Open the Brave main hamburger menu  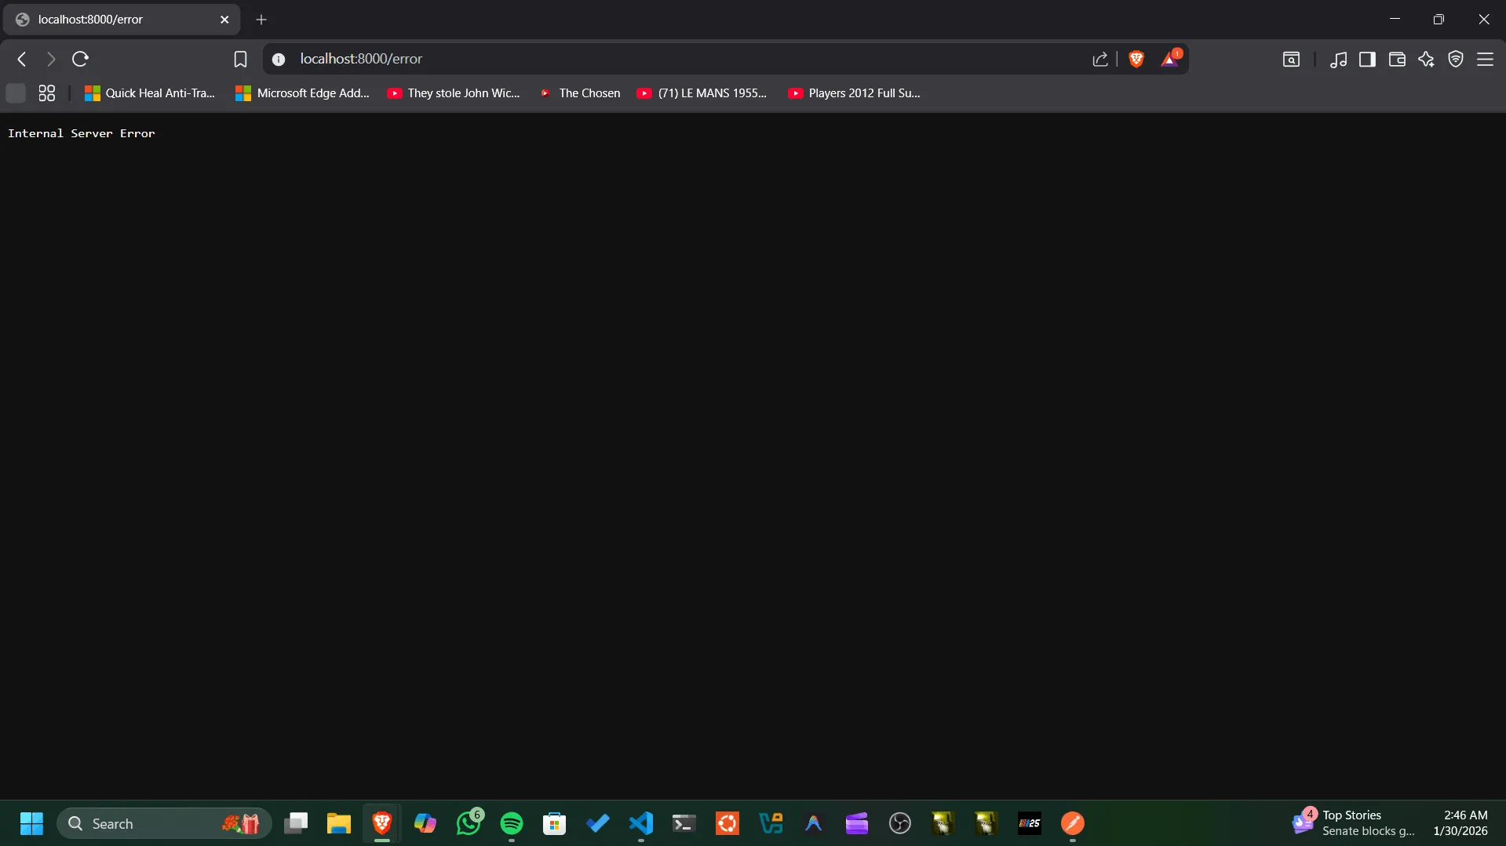pos(1485,59)
